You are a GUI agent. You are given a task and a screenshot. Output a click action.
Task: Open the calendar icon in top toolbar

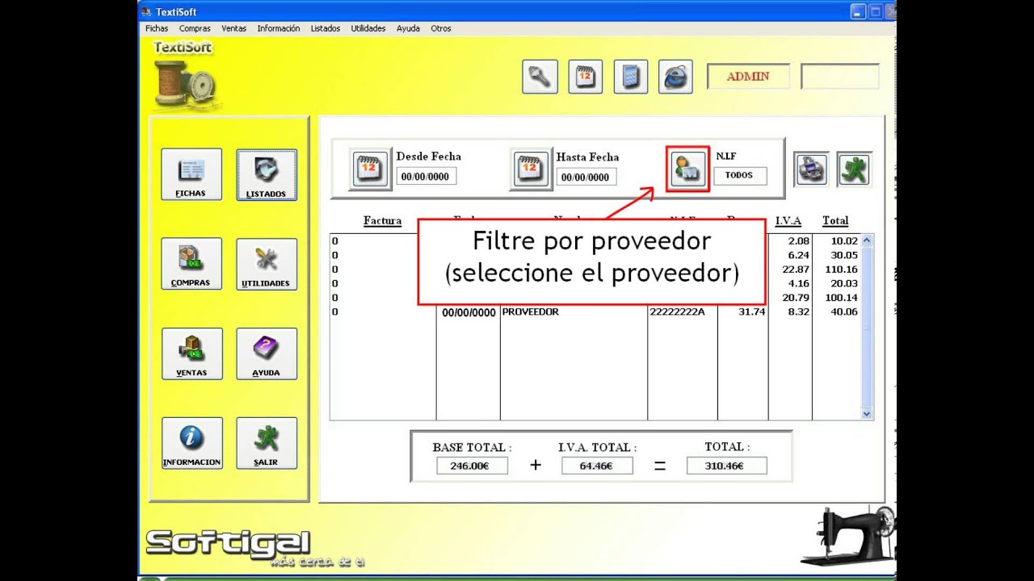pyautogui.click(x=585, y=77)
